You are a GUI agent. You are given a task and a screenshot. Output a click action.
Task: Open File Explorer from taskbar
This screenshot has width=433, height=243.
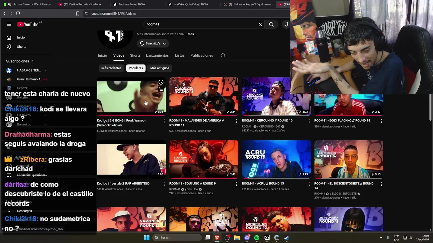coord(237,238)
